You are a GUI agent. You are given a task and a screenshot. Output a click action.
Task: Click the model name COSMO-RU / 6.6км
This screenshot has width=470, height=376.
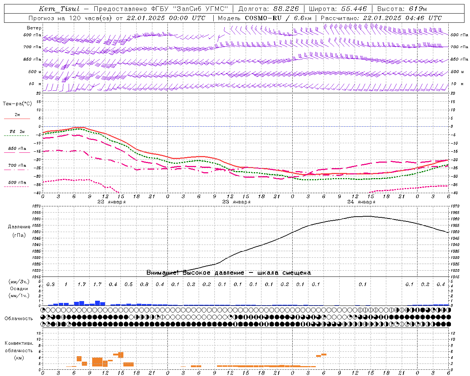pos(278,18)
